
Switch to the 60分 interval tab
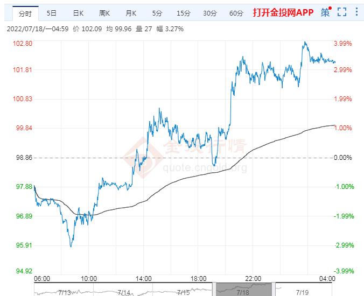[x=236, y=13]
